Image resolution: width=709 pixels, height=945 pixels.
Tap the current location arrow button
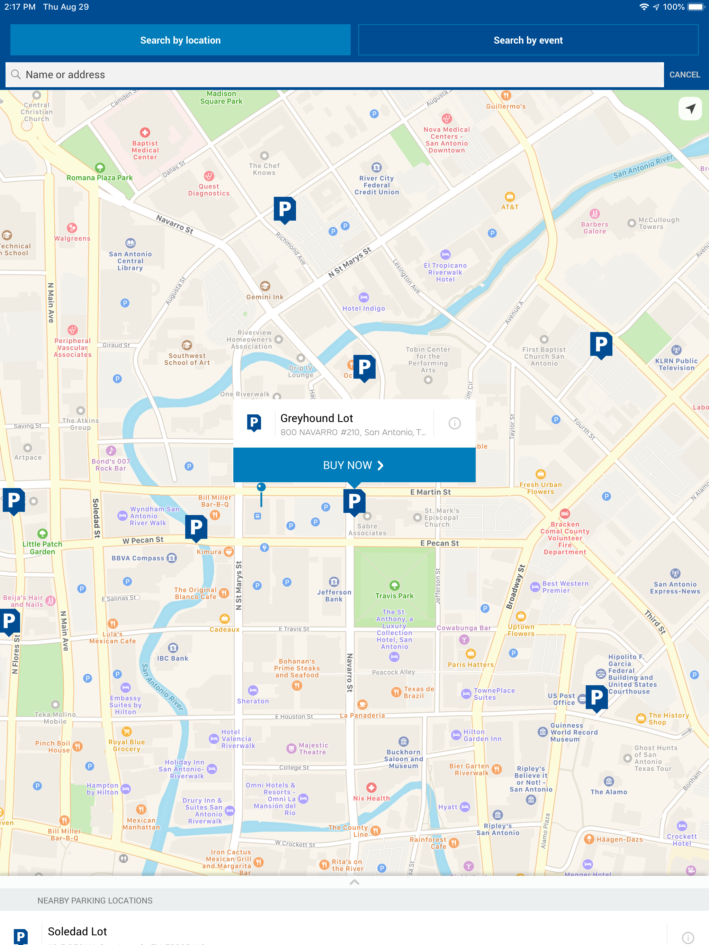[x=690, y=109]
